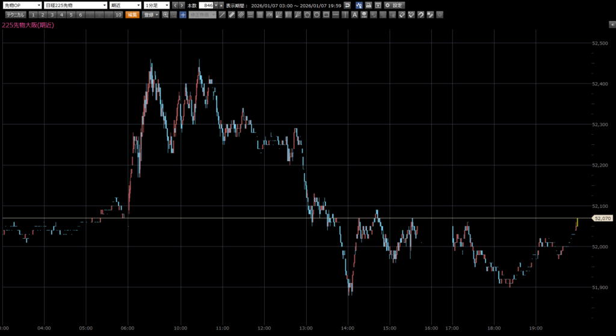Image resolution: width=616 pixels, height=336 pixels.
Task: Select technical preset tab 10
Action: pyautogui.click(x=119, y=14)
